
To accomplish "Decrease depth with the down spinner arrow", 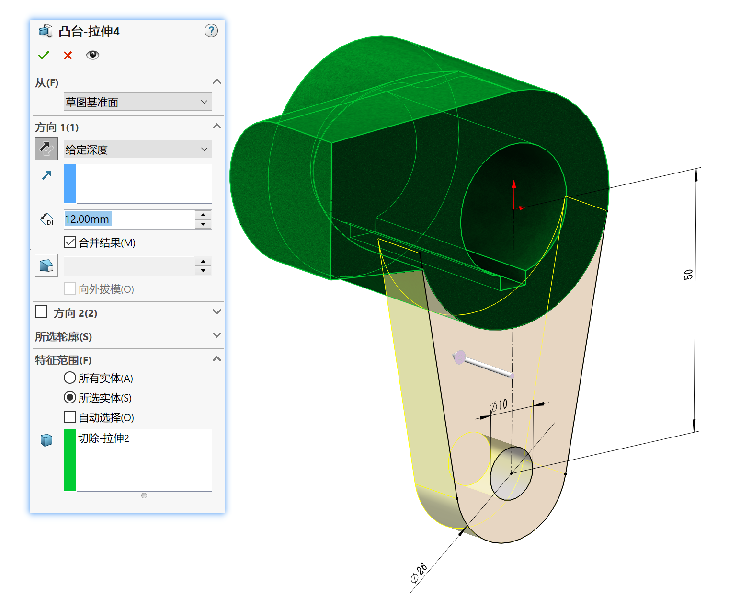I will 203,224.
